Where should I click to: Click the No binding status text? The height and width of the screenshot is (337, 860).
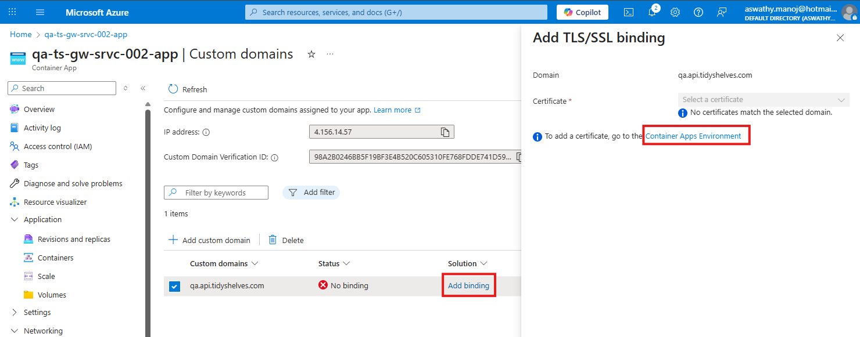(349, 285)
